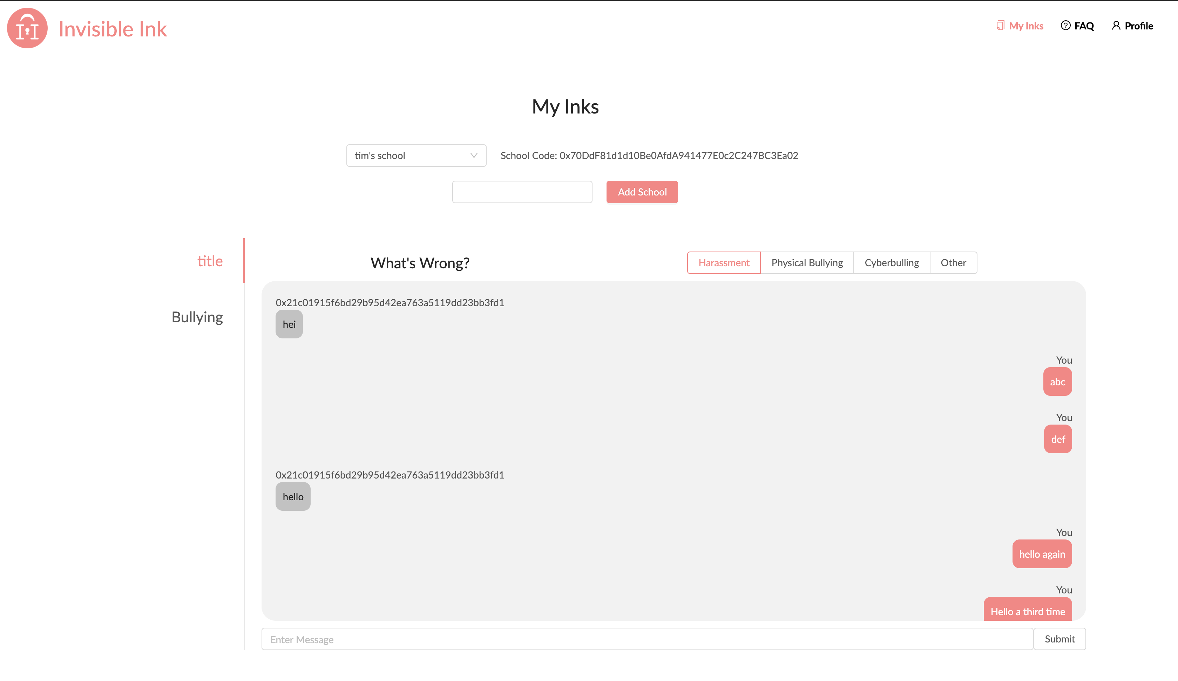
Task: Click the FAQ question mark icon
Action: [1065, 26]
